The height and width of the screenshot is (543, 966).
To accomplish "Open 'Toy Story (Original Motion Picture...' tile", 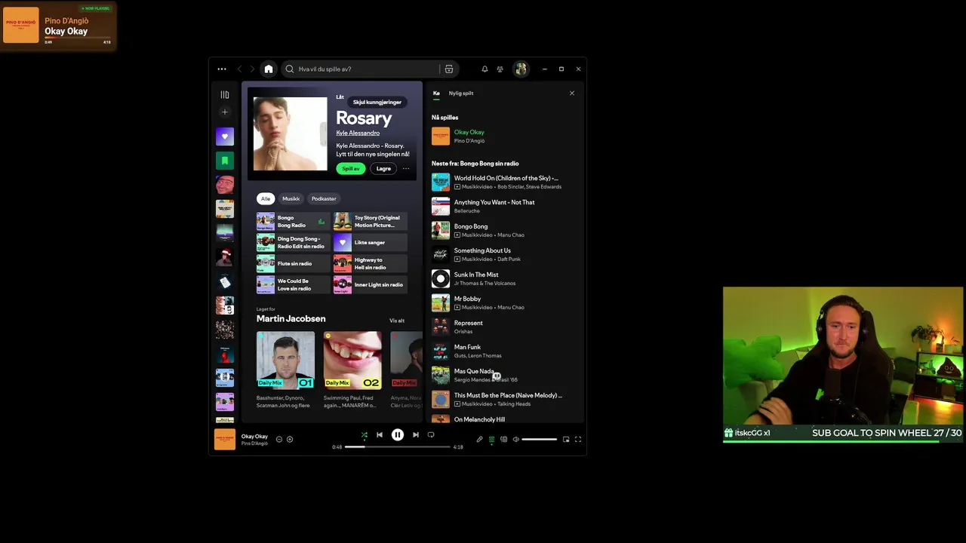I will tap(371, 222).
